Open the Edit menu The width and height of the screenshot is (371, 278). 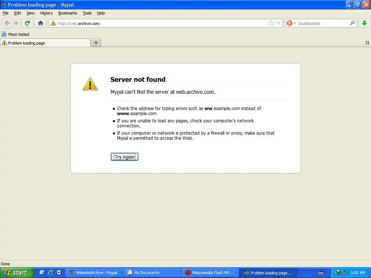point(17,13)
